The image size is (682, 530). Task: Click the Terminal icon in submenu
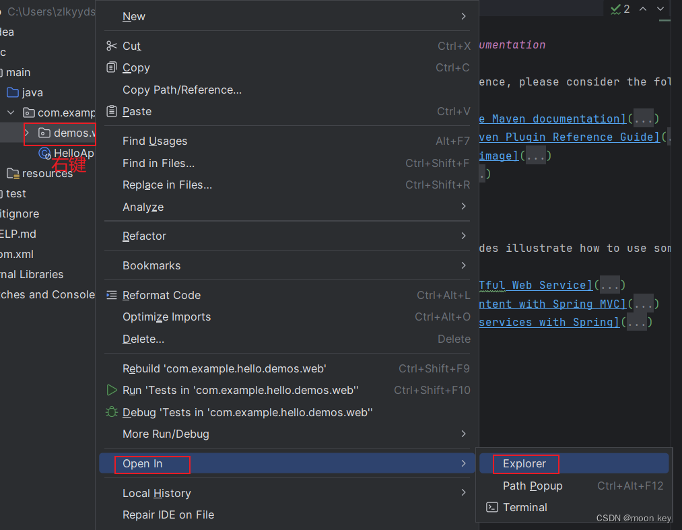492,507
